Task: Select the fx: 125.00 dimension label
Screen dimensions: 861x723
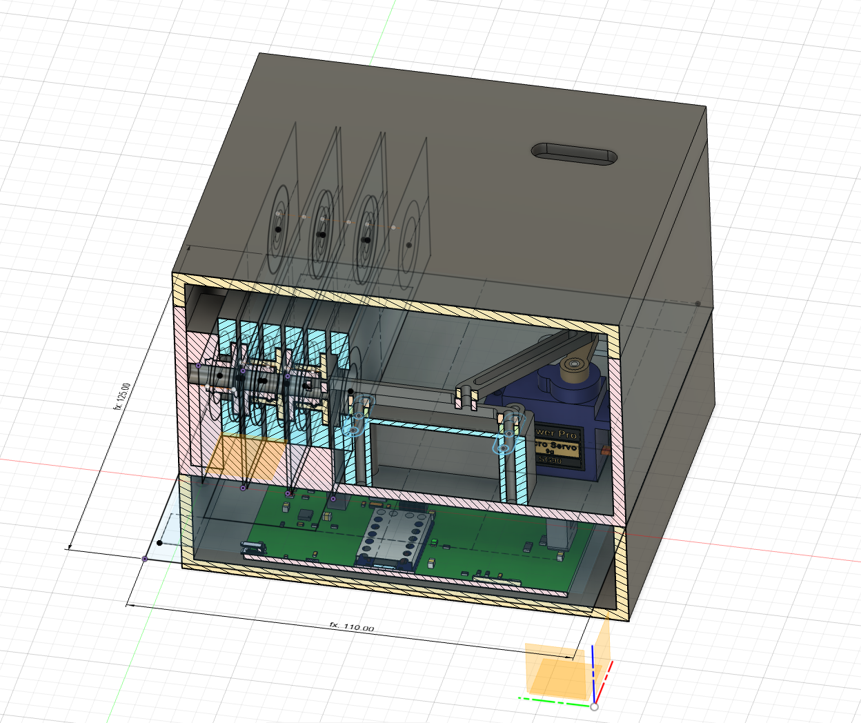Action: 123,396
